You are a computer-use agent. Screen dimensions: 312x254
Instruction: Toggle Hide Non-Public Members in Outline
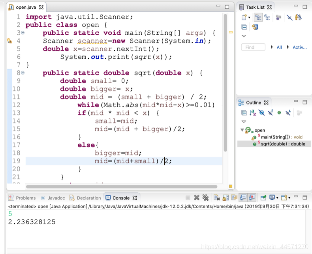(x=279, y=113)
